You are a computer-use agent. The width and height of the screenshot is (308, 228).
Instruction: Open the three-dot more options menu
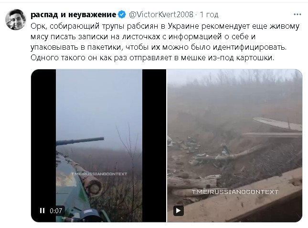tap(297, 14)
